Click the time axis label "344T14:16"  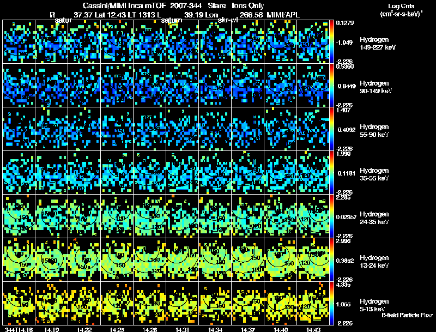pos(19,329)
